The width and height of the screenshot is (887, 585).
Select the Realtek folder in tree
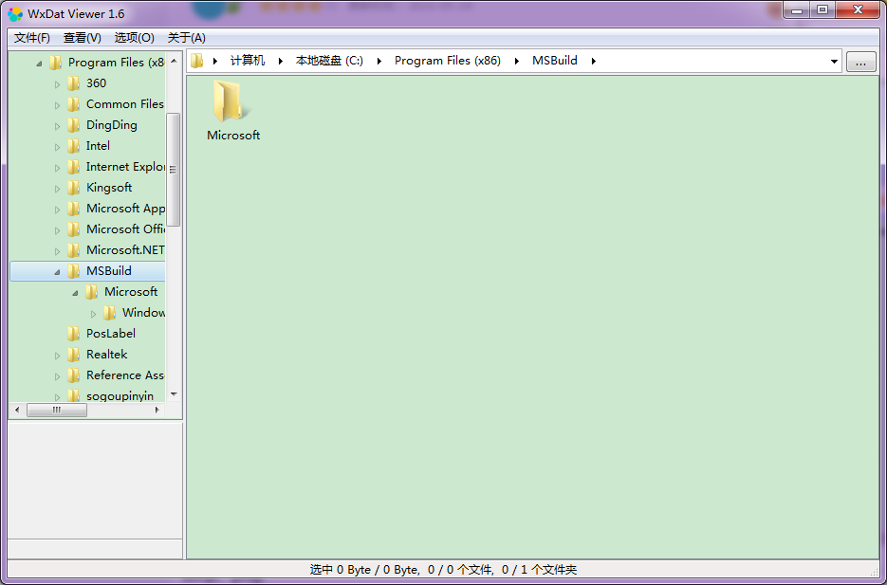coord(106,355)
